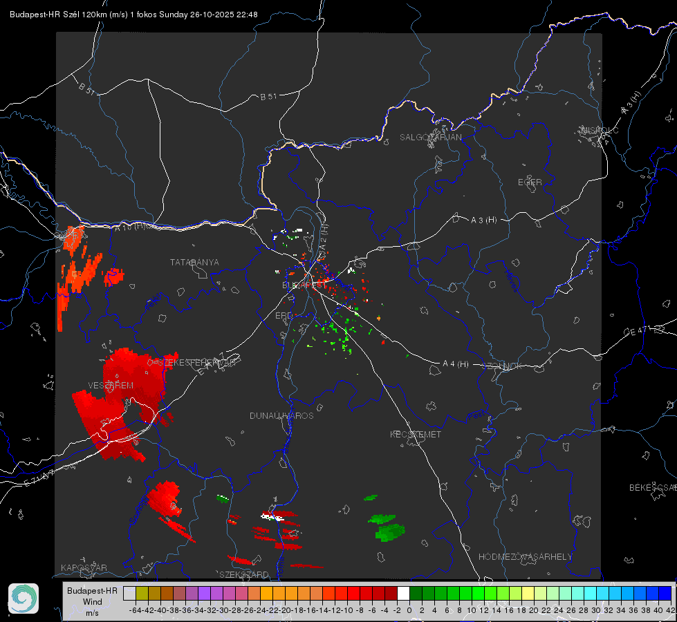The image size is (677, 622).
Task: Click the SZEKSZÁRD city label
Action: coord(244,574)
